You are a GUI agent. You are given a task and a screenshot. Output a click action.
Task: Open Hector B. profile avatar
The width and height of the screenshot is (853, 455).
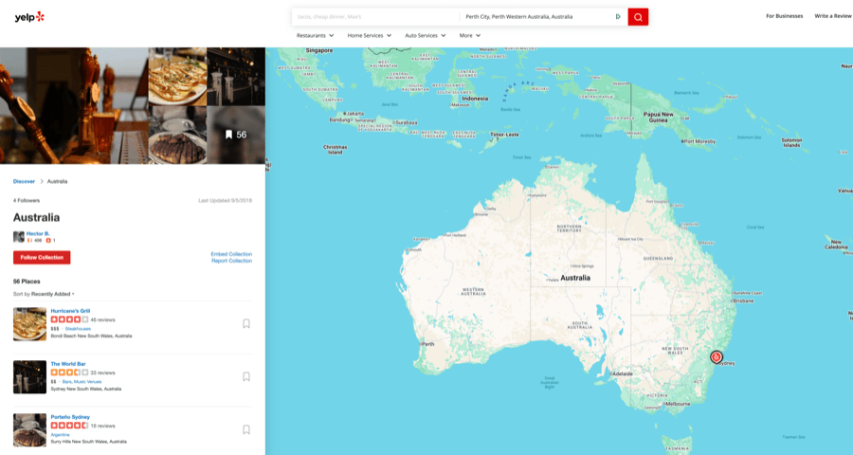(19, 237)
